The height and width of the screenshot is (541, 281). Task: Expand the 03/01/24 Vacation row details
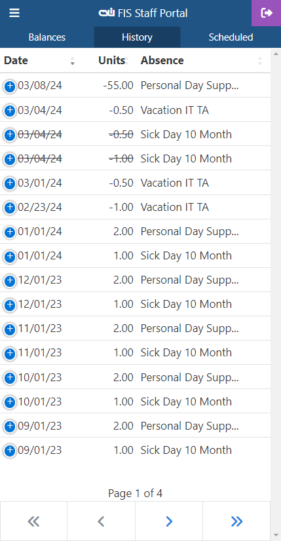point(10,183)
